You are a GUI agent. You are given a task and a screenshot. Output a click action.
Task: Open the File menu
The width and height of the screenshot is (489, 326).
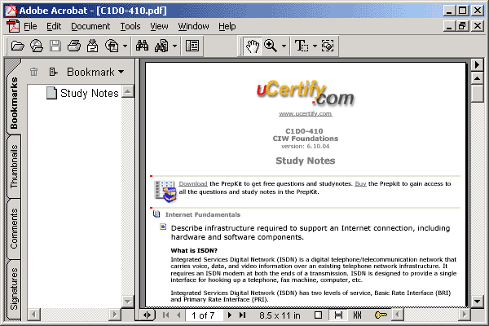tap(30, 27)
